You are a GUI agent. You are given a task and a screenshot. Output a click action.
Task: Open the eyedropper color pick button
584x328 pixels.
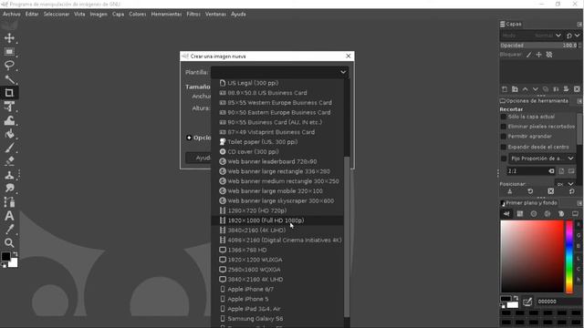pos(527,302)
